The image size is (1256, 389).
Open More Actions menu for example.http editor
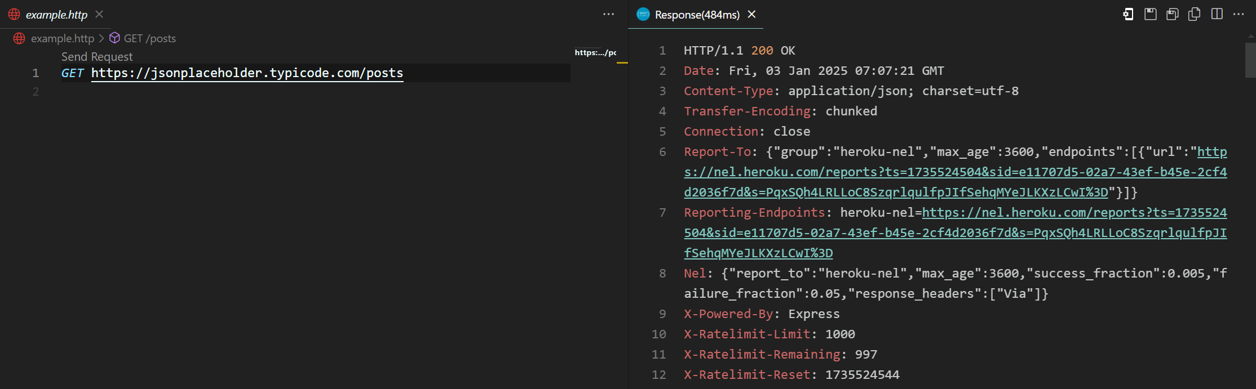point(608,14)
